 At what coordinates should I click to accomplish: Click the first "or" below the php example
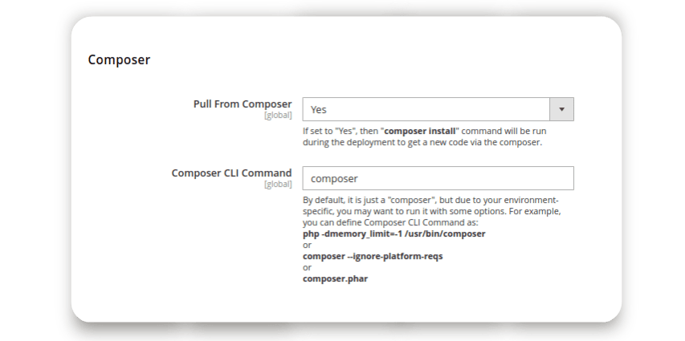coord(308,245)
